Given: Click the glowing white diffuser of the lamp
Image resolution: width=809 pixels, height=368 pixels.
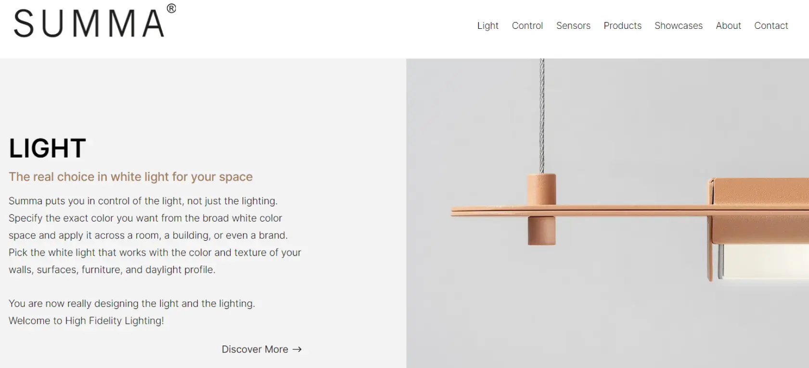Looking at the screenshot, I should coord(765,262).
